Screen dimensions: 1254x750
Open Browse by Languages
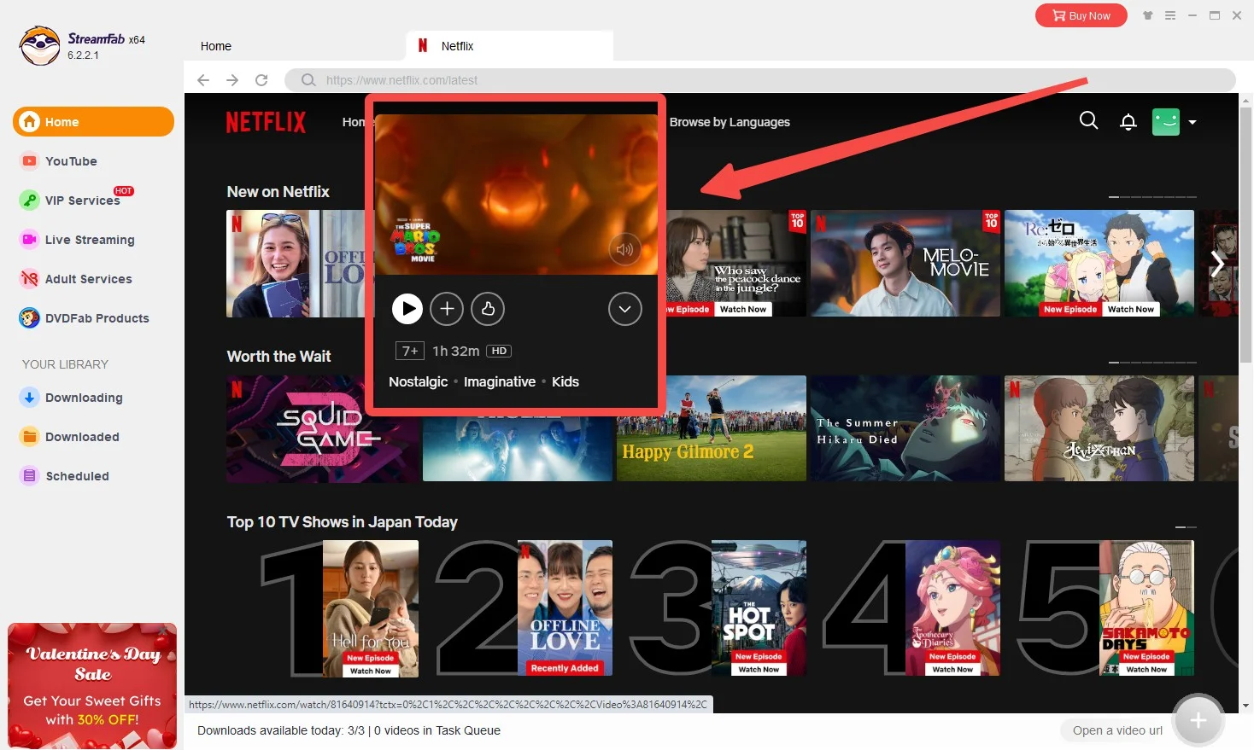point(730,122)
